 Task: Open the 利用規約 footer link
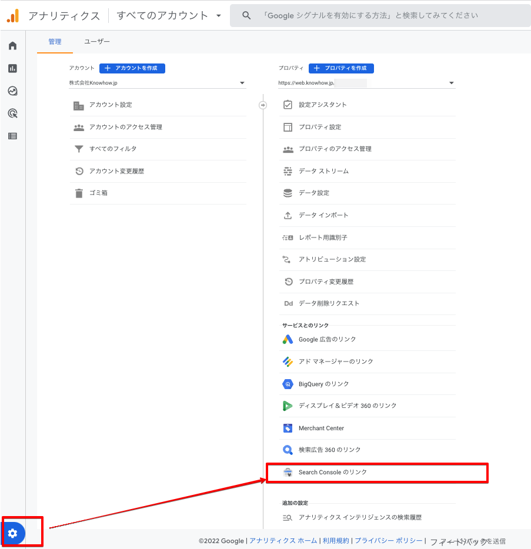pyautogui.click(x=336, y=541)
